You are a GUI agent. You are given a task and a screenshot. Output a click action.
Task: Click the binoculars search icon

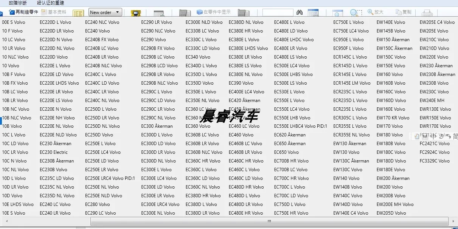[x=300, y=12]
